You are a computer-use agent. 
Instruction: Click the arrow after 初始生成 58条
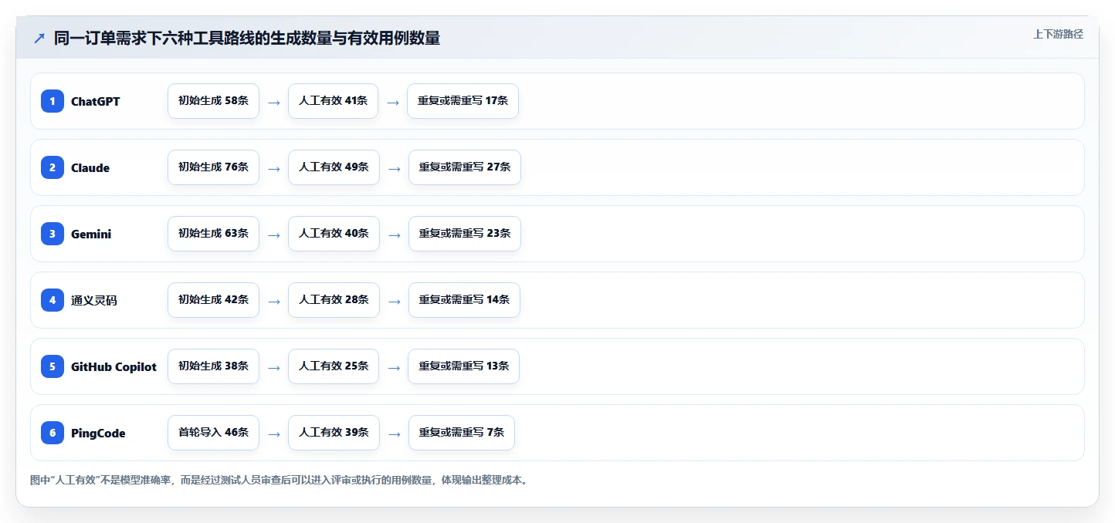273,102
